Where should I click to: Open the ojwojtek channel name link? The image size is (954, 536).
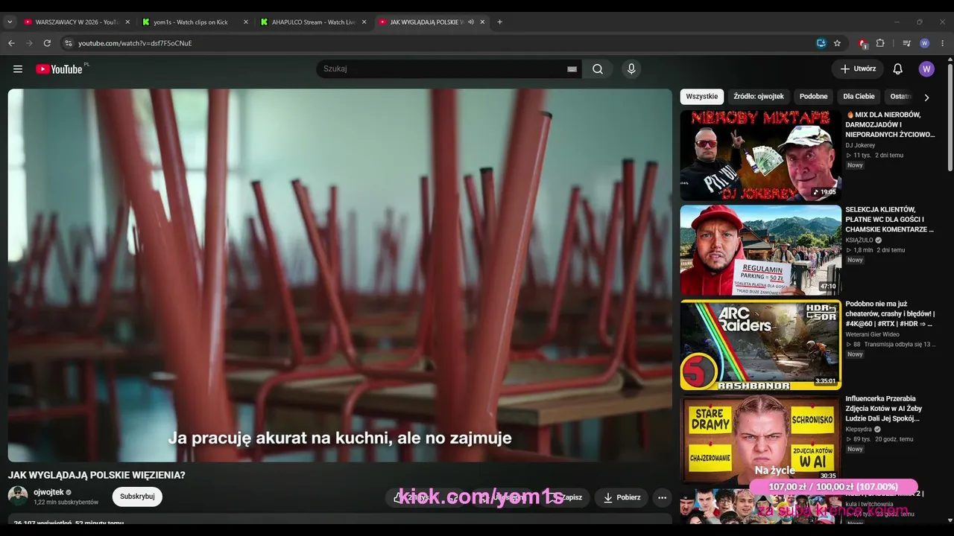click(48, 492)
